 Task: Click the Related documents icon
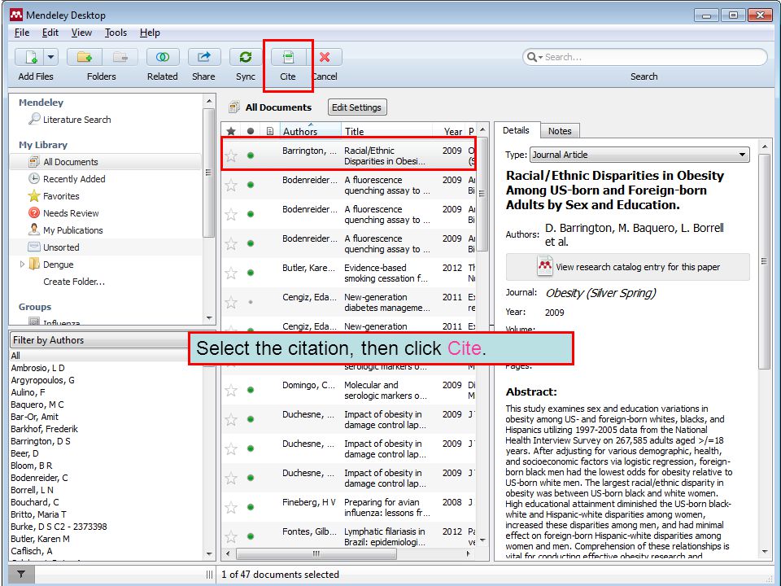click(x=163, y=57)
